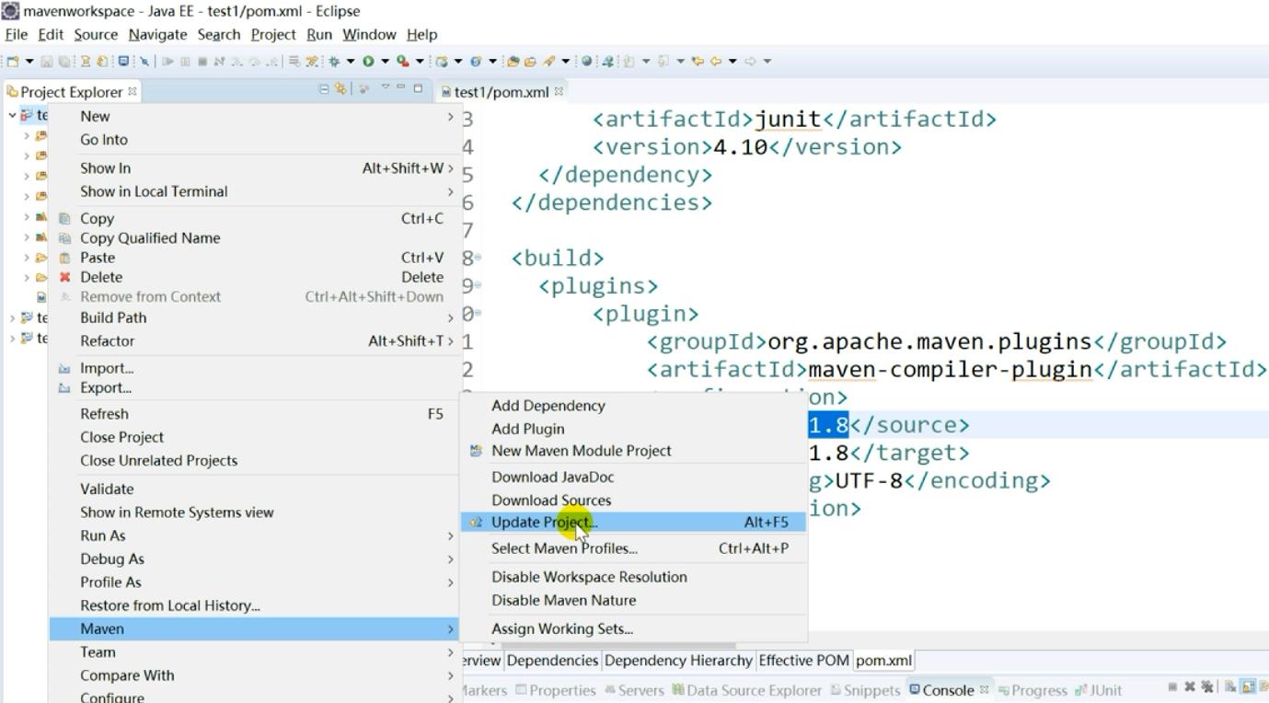Collapse the first project tree node
This screenshot has height=703, width=1269.
click(12, 115)
